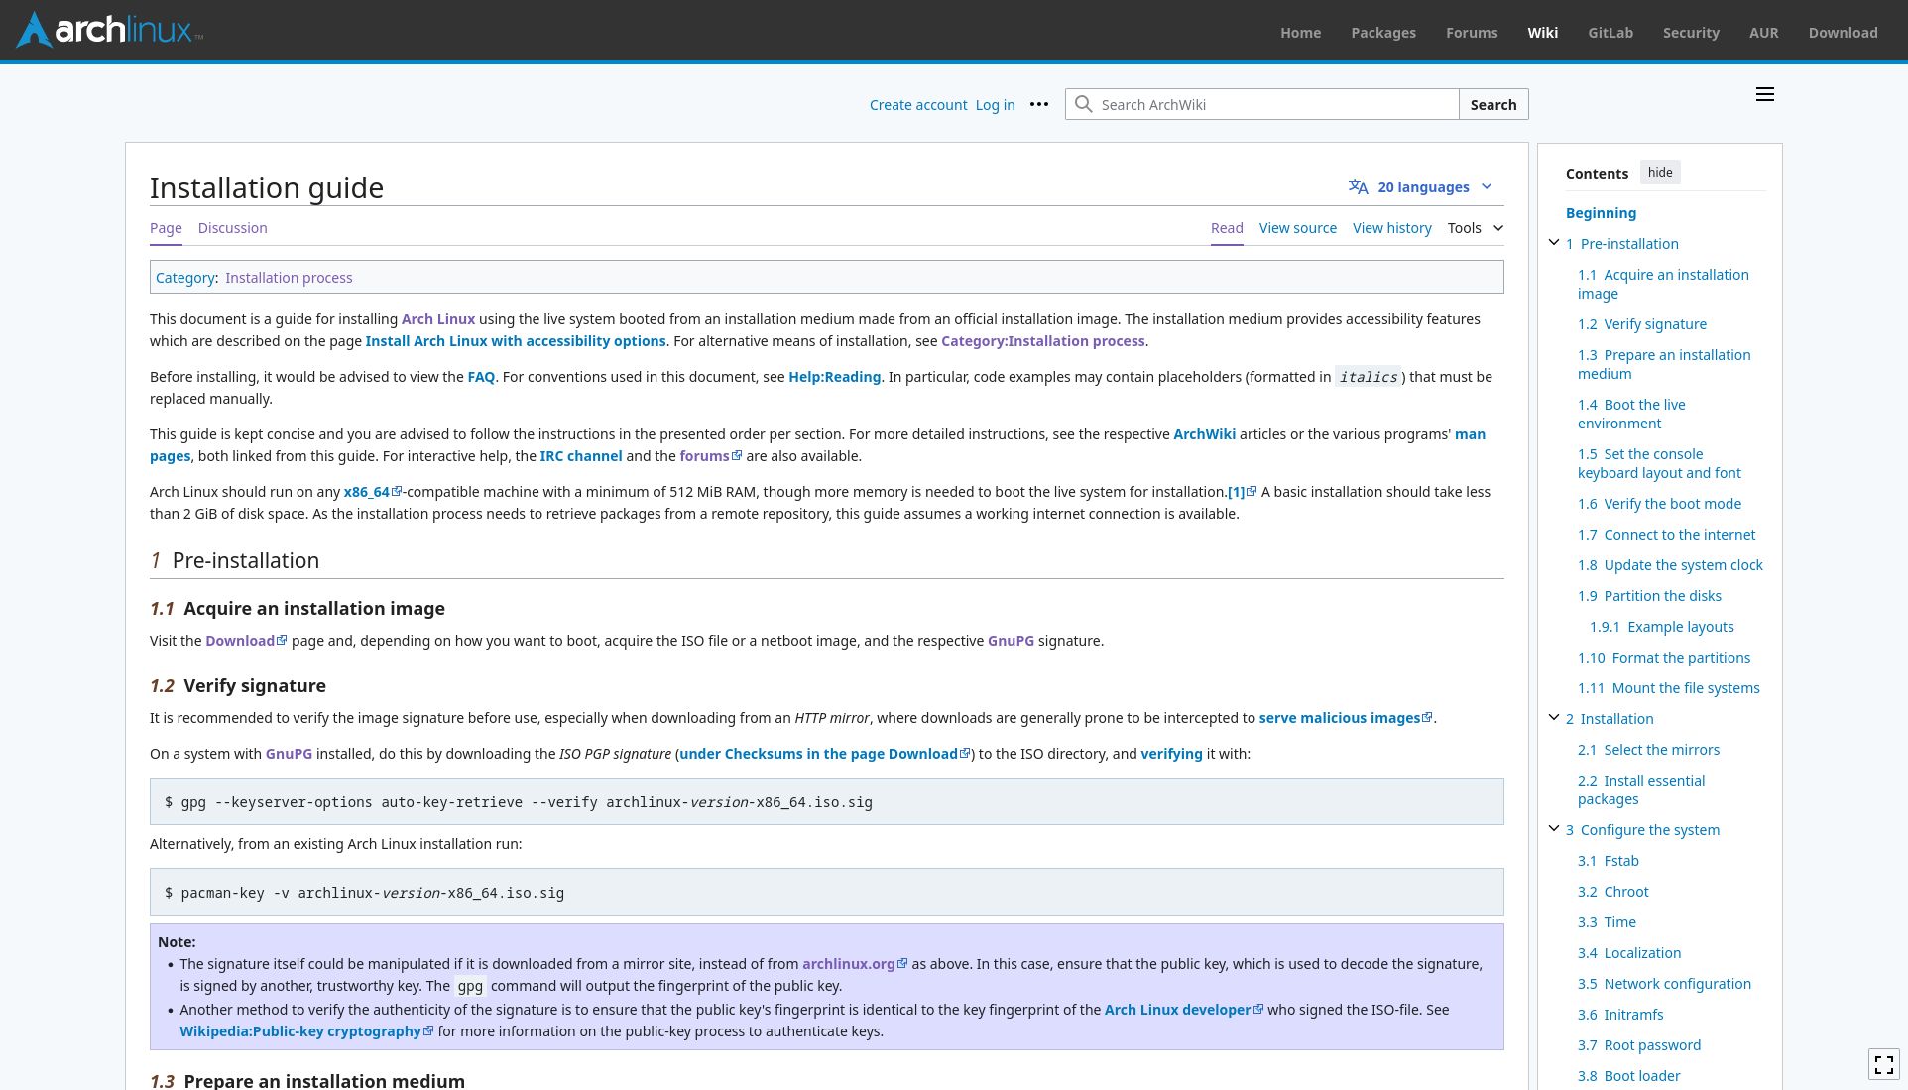The width and height of the screenshot is (1908, 1090).
Task: Collapse the Installation section
Action: (1553, 718)
